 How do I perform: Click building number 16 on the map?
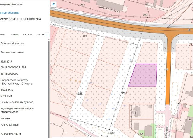pos(189,120)
